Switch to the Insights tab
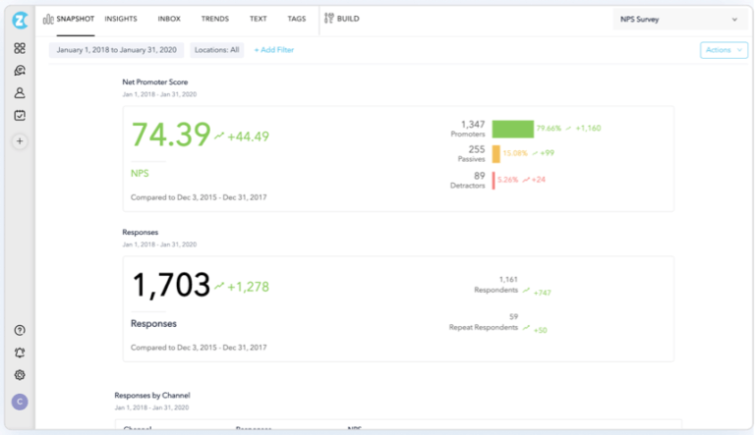The image size is (755, 435). (x=121, y=19)
